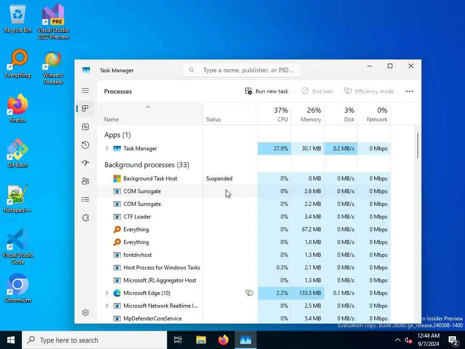
Task: Switch to Task Manager via its taskbar button
Action: [x=246, y=340]
